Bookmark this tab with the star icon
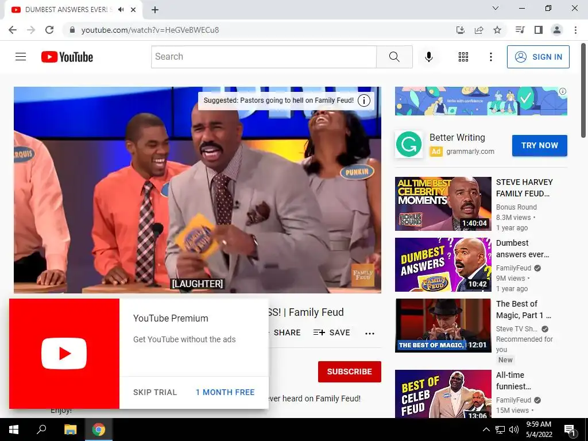Viewport: 588px width, 441px height. 497,30
